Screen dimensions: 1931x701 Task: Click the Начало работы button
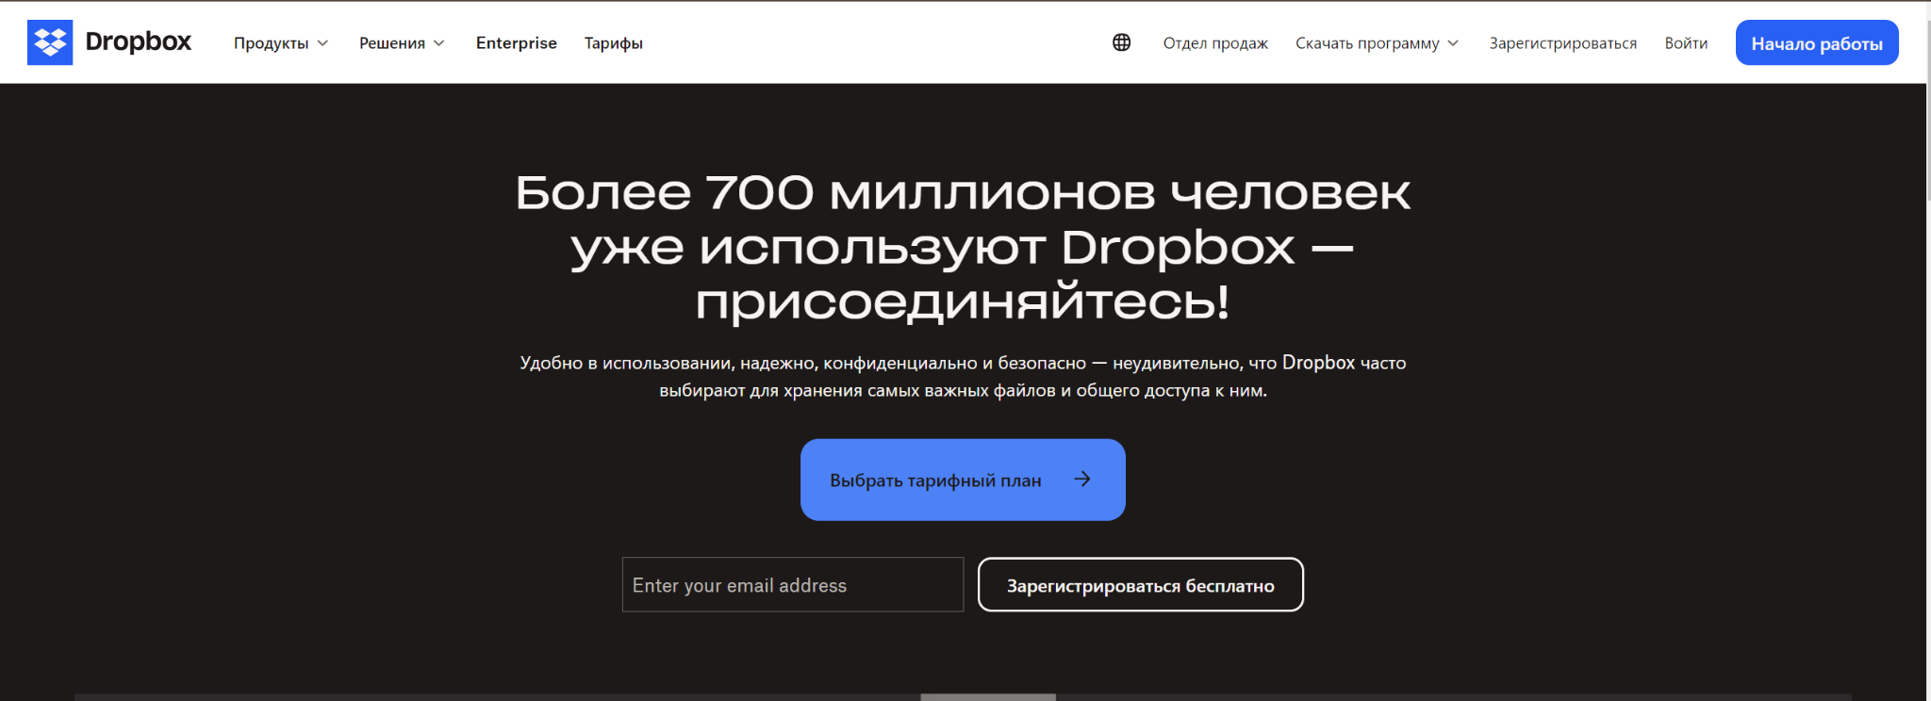coord(1817,42)
